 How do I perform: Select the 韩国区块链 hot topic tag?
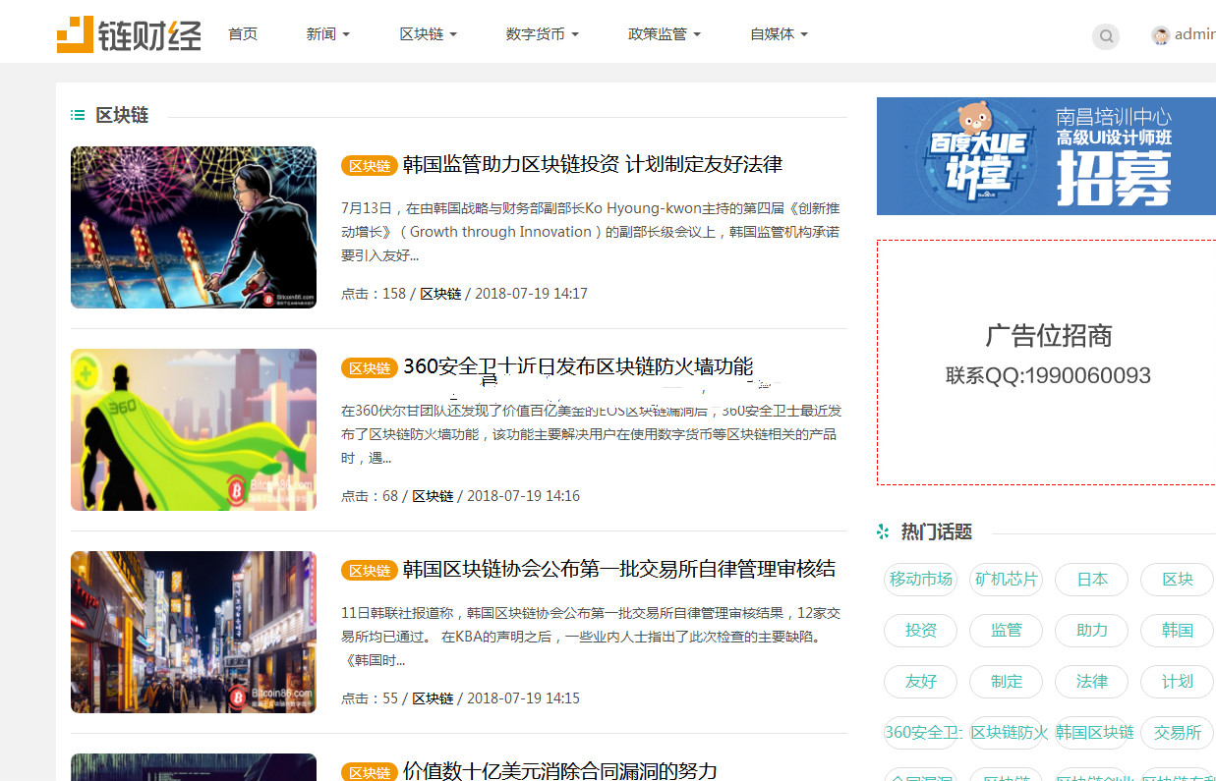pyautogui.click(x=1092, y=733)
